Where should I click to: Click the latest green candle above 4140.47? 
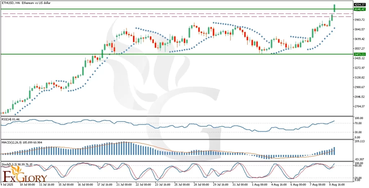click(334, 8)
